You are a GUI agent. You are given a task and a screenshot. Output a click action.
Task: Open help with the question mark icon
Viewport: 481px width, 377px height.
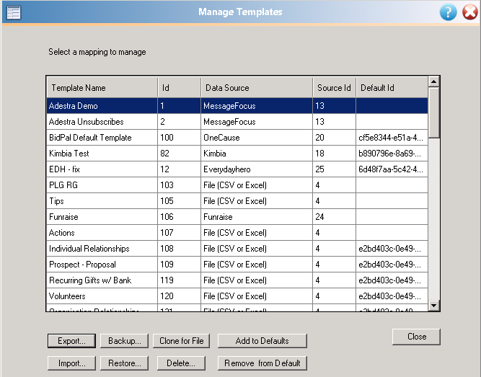pos(448,12)
